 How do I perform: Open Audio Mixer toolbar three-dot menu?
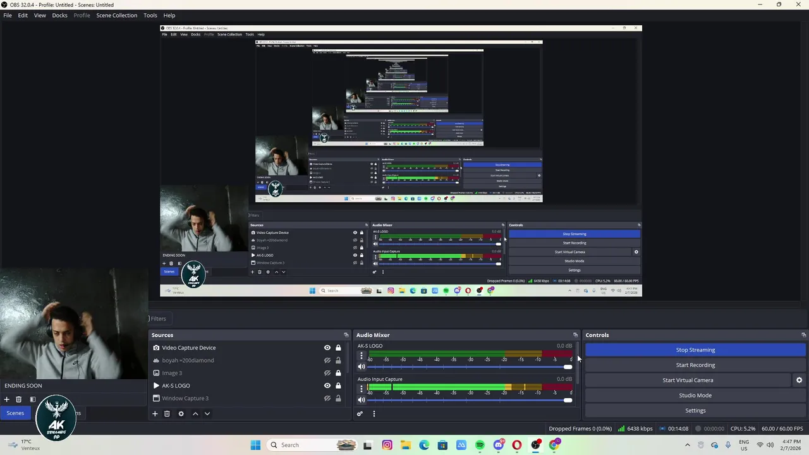(374, 414)
